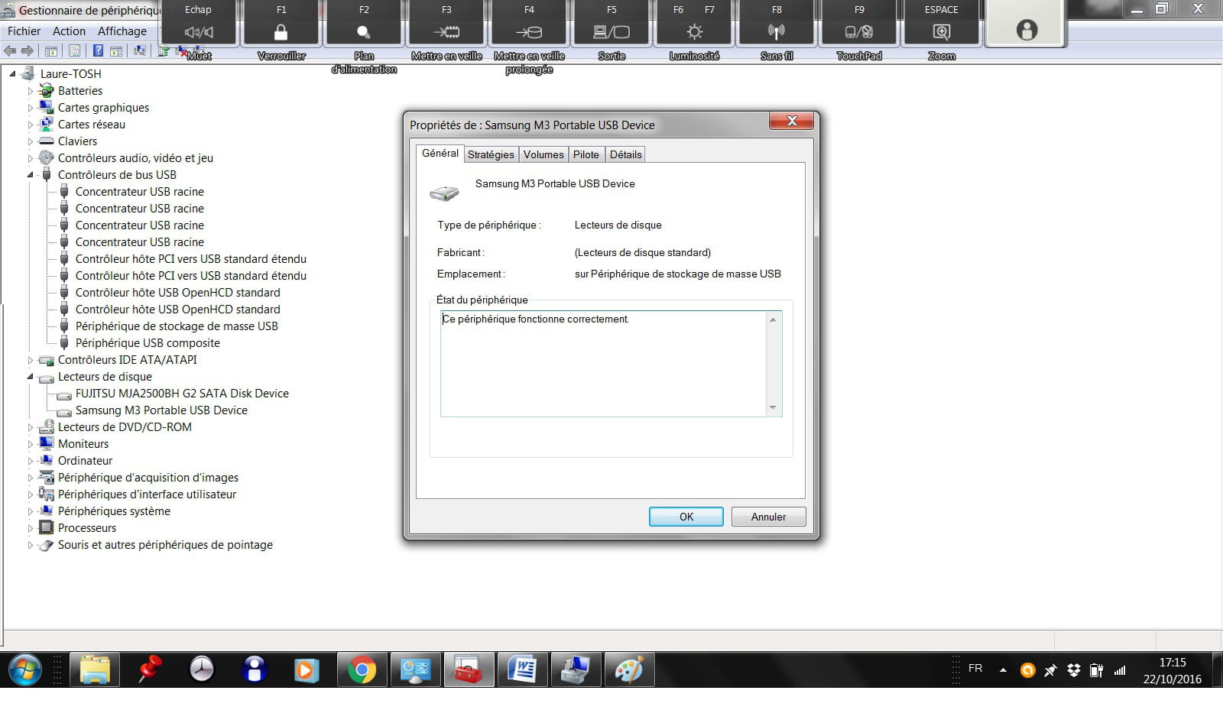Select Souris et autres périphériques de pointage
The height and width of the screenshot is (710, 1223).
165,545
